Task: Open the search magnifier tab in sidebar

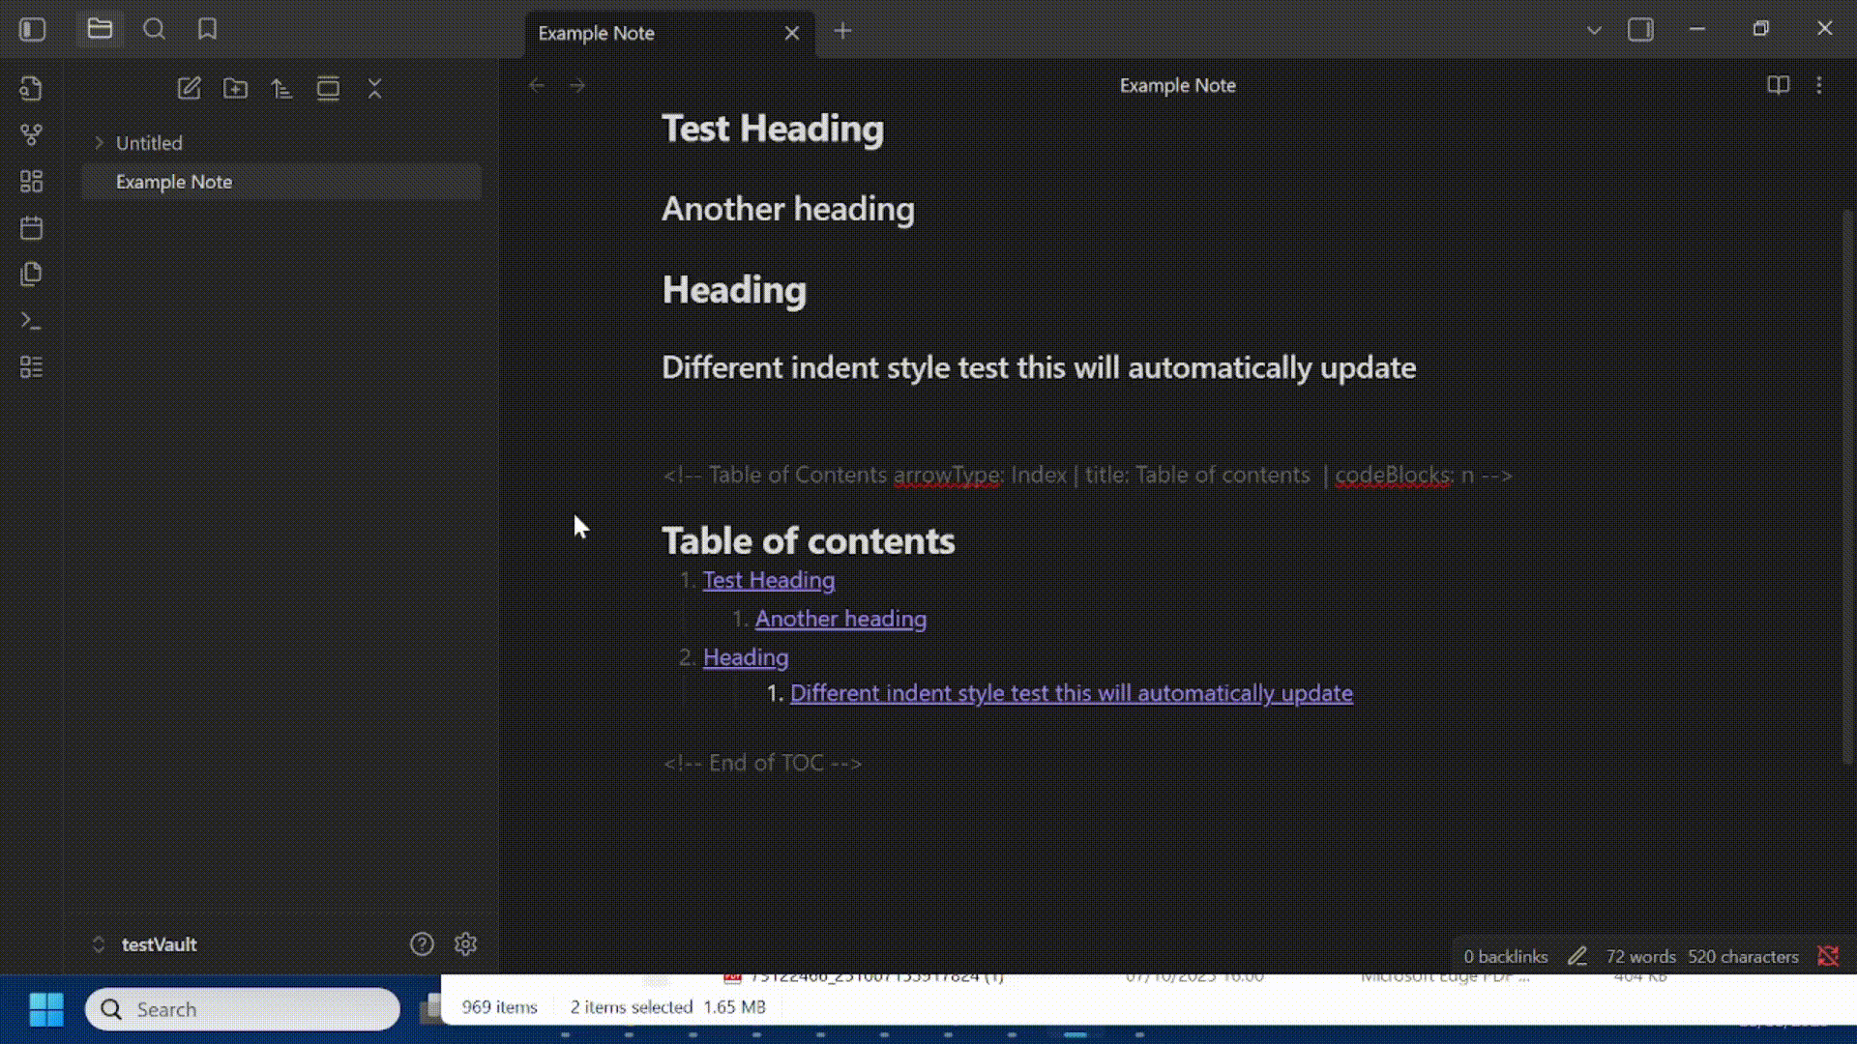Action: (154, 29)
